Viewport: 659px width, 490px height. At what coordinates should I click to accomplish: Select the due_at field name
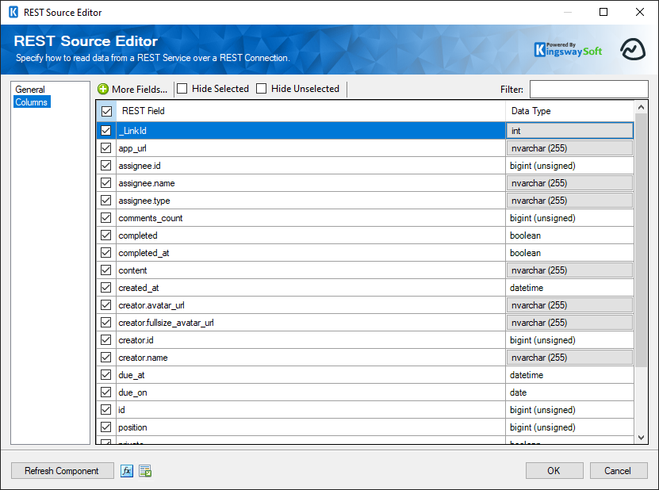pos(132,375)
